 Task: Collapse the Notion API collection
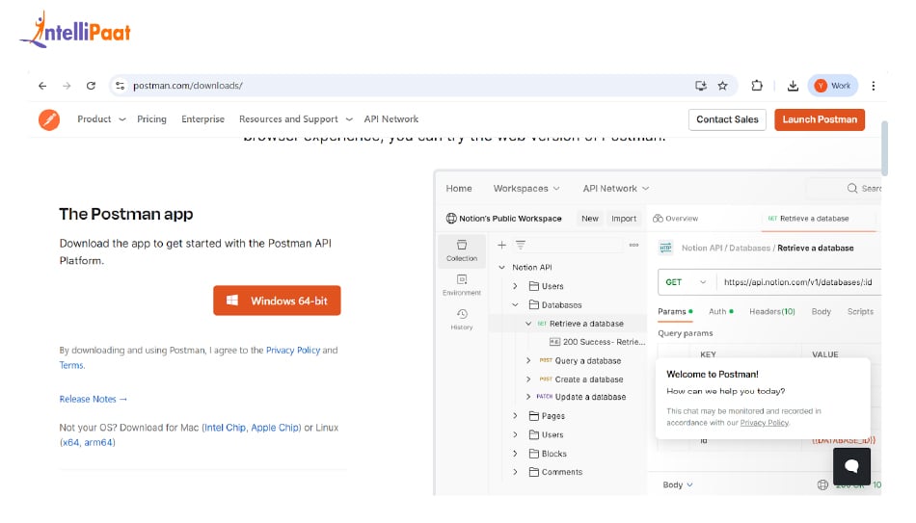pos(501,268)
